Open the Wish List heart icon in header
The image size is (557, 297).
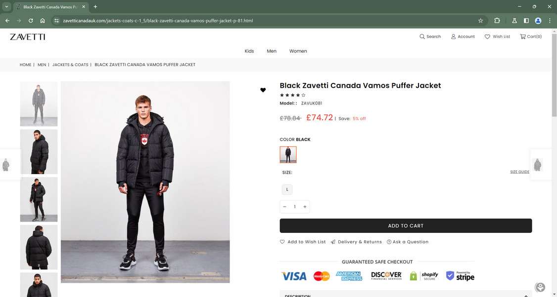487,37
